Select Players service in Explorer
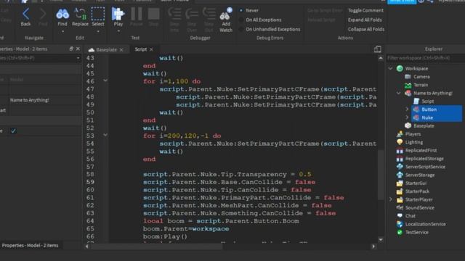465x261 pixels. pyautogui.click(x=413, y=134)
